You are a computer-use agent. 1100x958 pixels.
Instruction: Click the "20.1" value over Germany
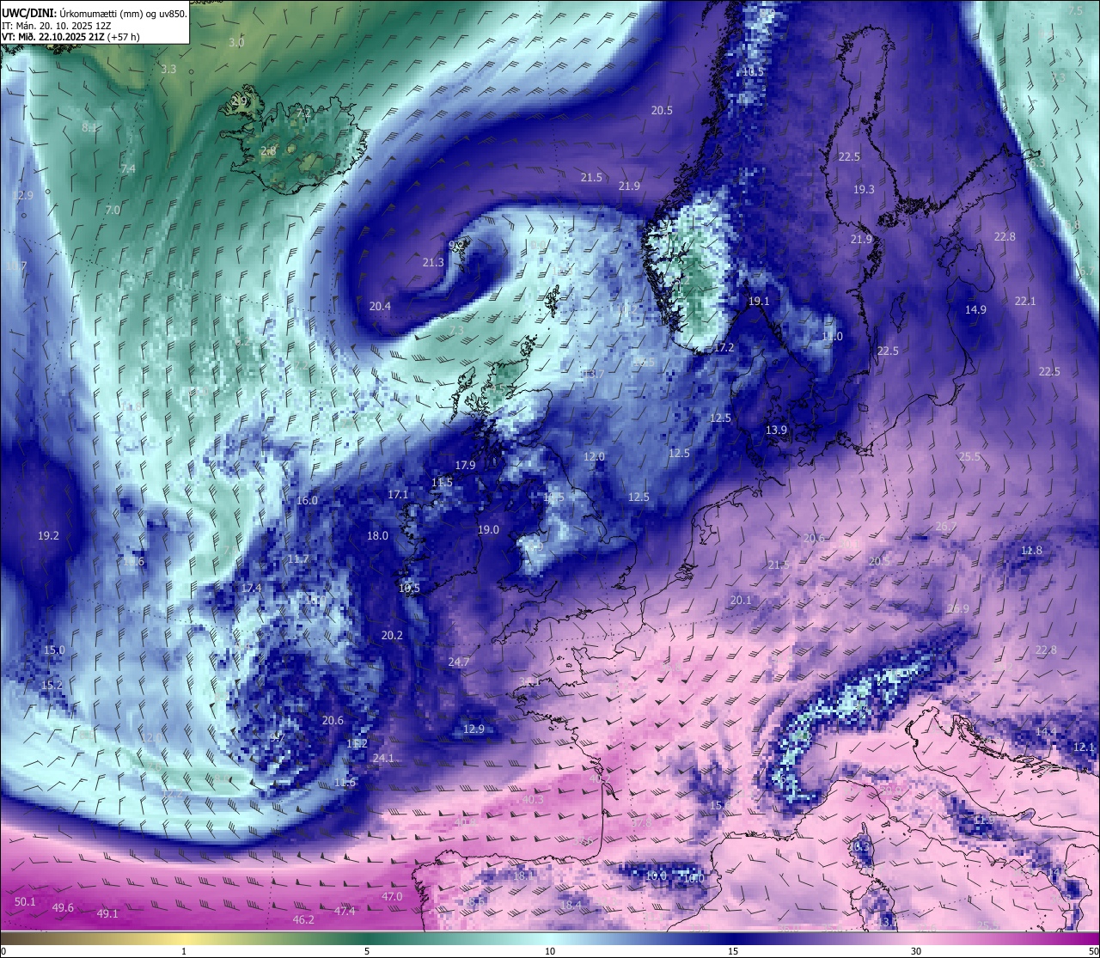click(740, 600)
